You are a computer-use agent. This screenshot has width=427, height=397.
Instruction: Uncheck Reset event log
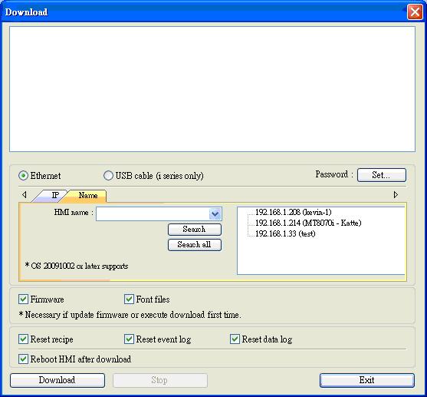click(x=129, y=339)
